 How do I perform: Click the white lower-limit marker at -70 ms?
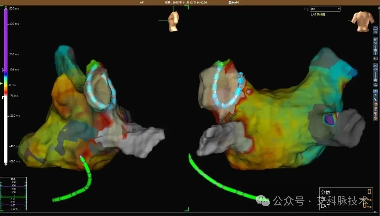[3, 97]
